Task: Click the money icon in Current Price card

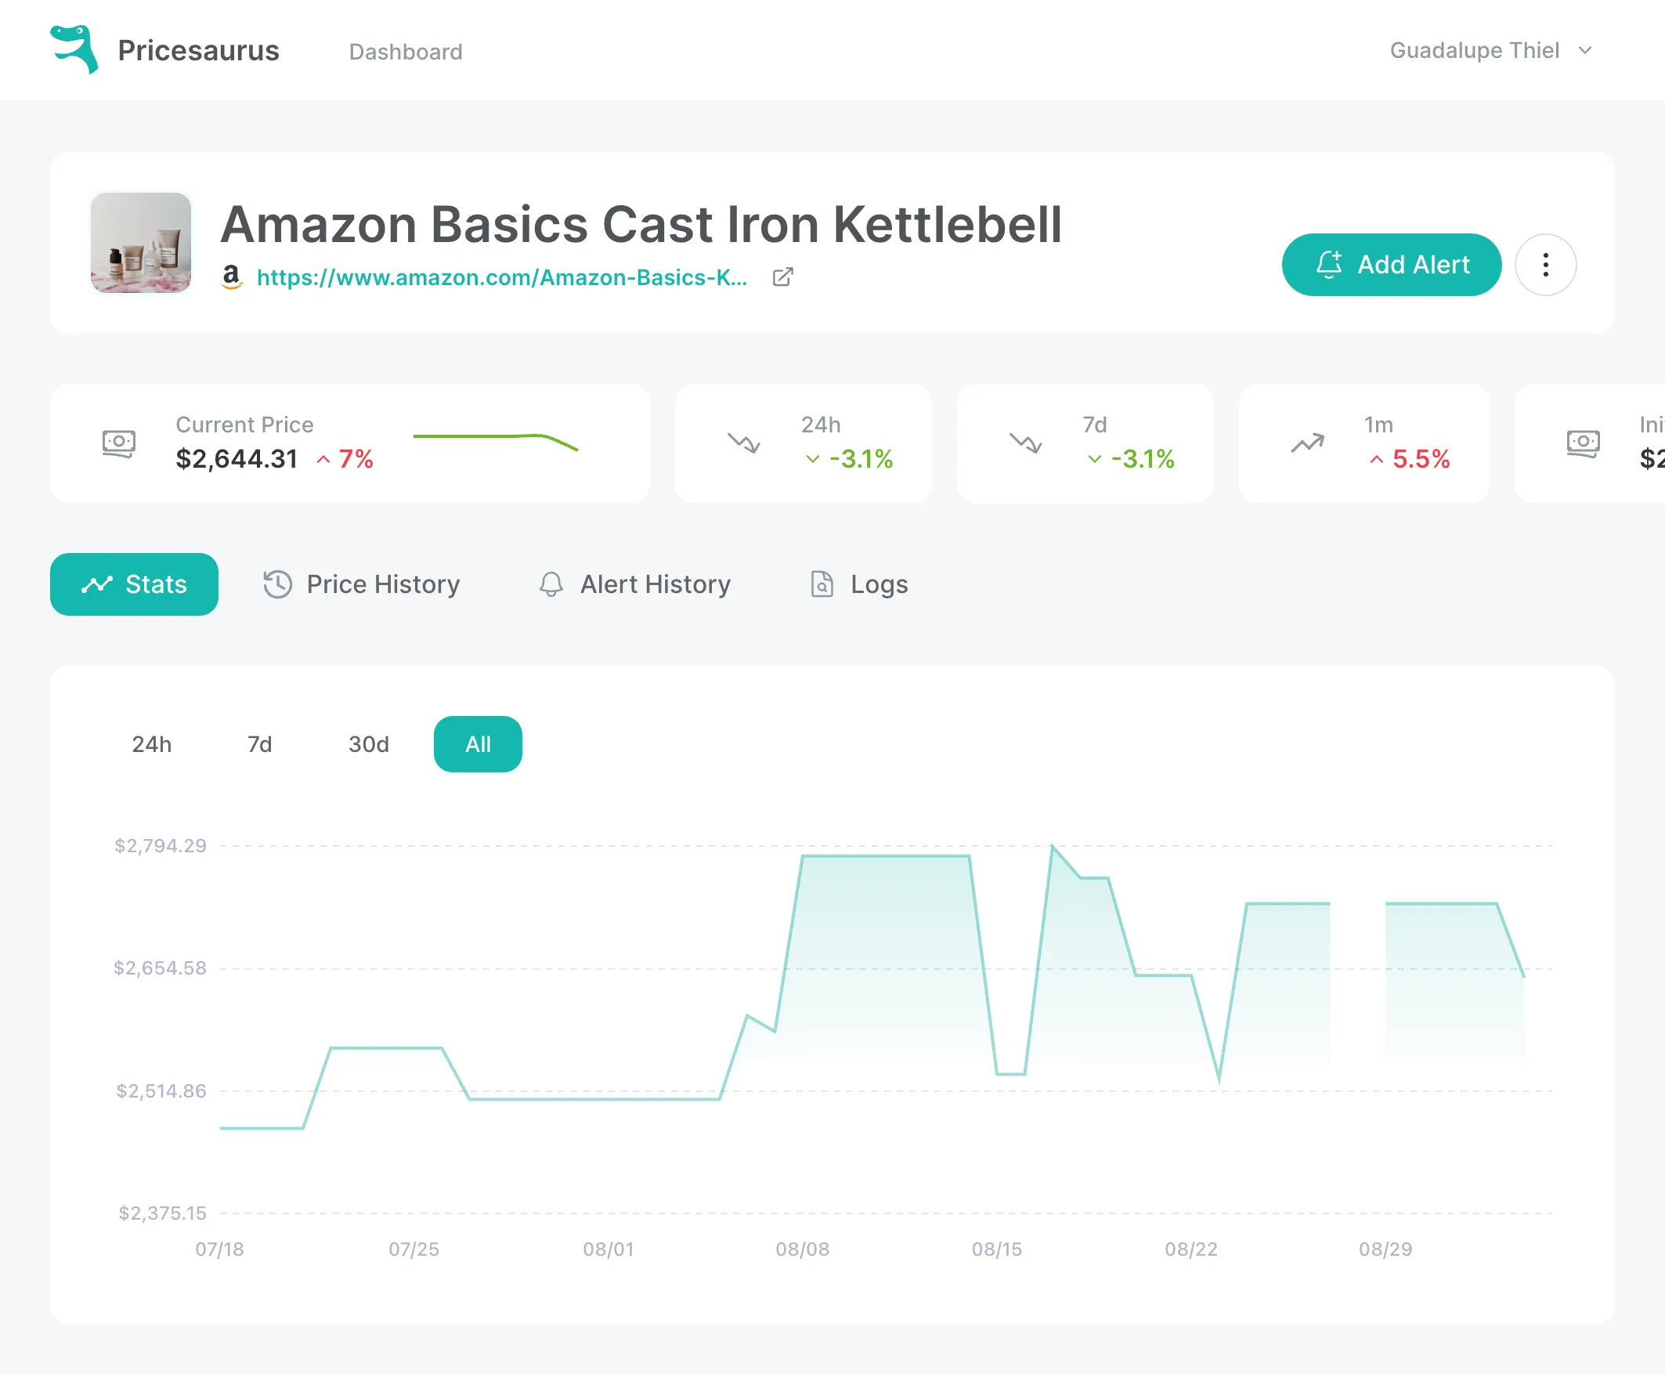Action: [x=119, y=443]
